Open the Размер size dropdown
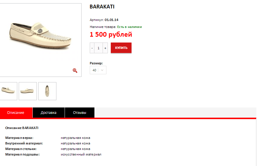The width and height of the screenshot is (259, 166). [98, 70]
